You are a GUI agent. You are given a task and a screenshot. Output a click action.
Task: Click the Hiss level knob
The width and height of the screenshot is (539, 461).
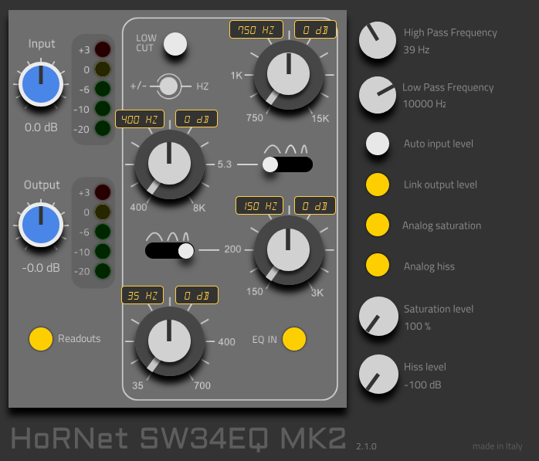tap(378, 374)
